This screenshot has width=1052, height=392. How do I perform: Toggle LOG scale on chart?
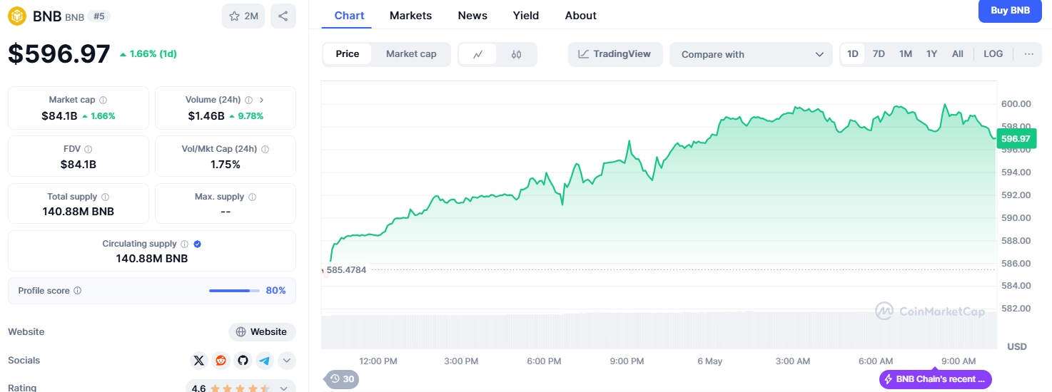993,54
